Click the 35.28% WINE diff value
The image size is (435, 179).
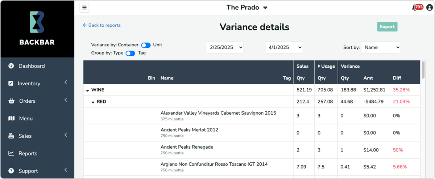coord(401,90)
